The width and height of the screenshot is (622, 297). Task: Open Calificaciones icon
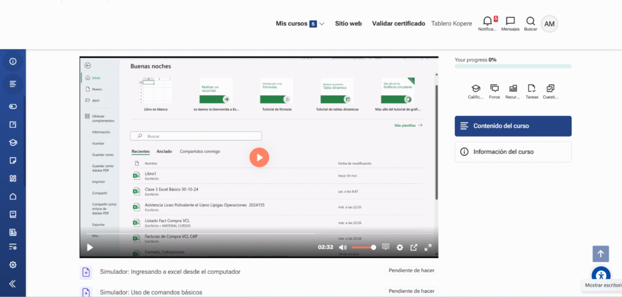point(475,92)
